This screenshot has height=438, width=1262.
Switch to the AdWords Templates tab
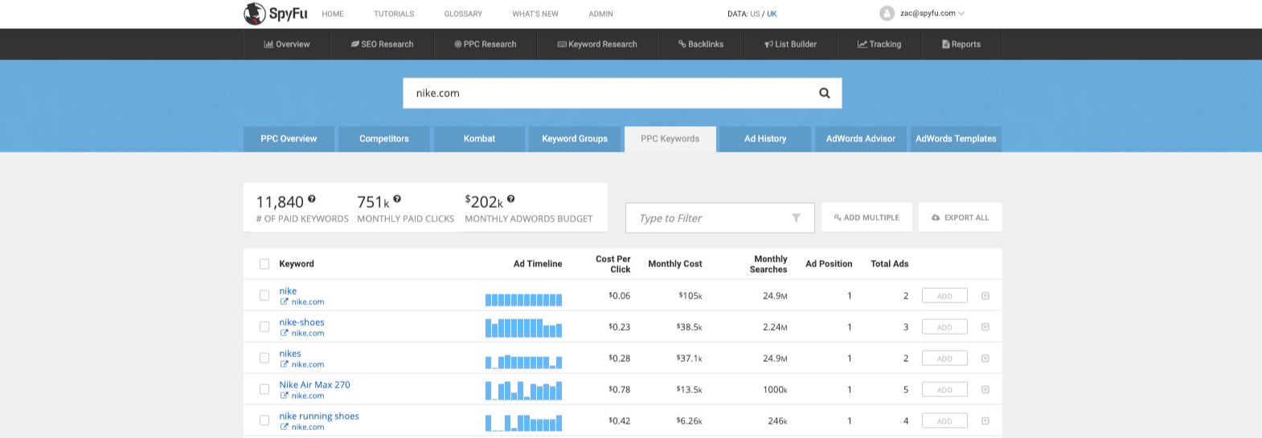coord(956,139)
